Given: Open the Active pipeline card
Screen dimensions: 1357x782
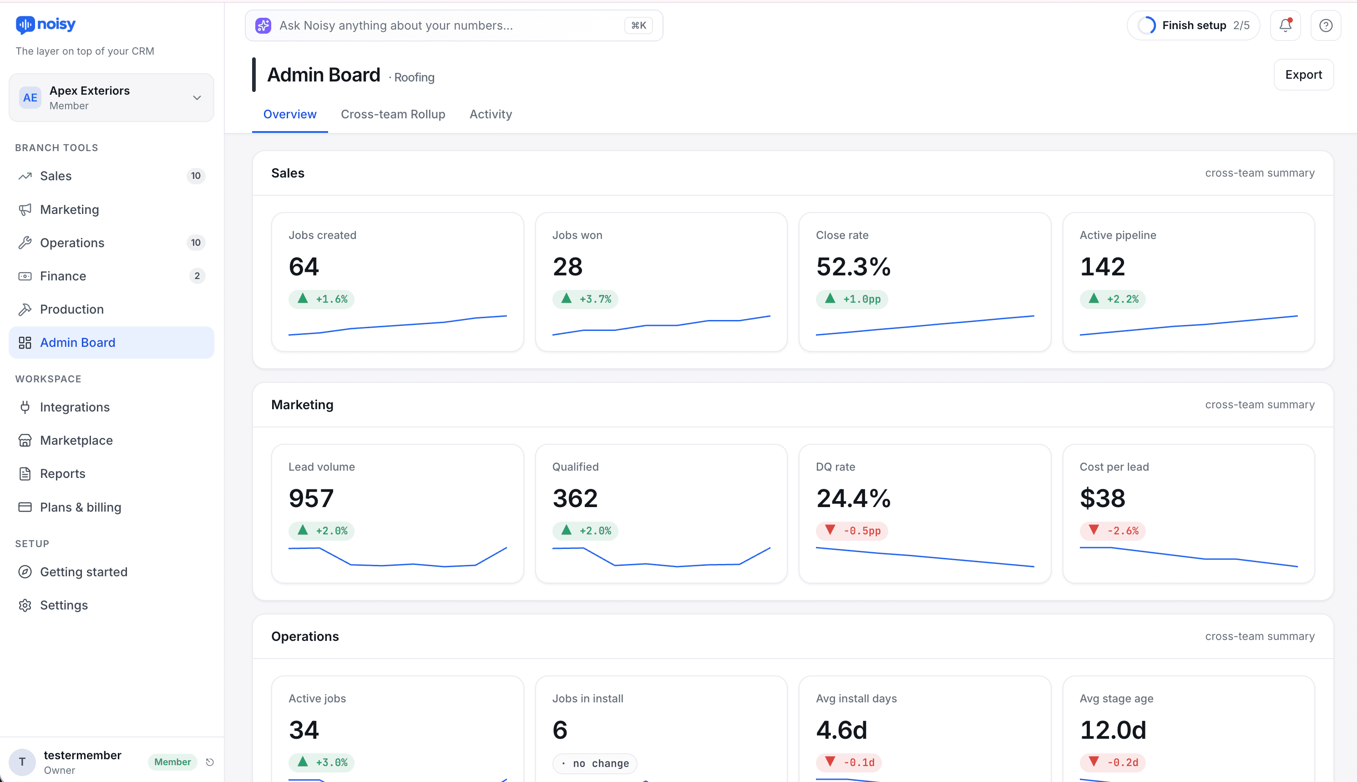Looking at the screenshot, I should [x=1189, y=282].
